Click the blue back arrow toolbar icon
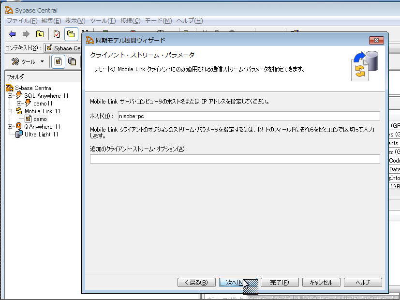The width and height of the screenshot is (400, 300). pyautogui.click(x=13, y=34)
